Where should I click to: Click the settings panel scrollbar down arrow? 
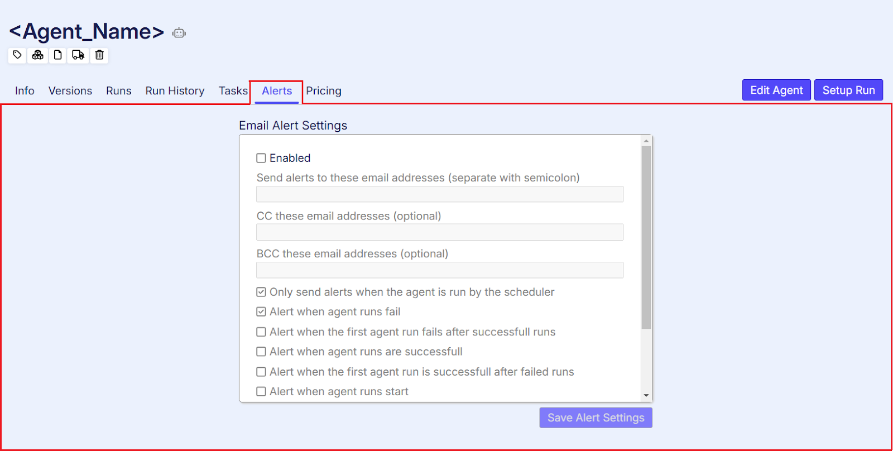coord(646,395)
